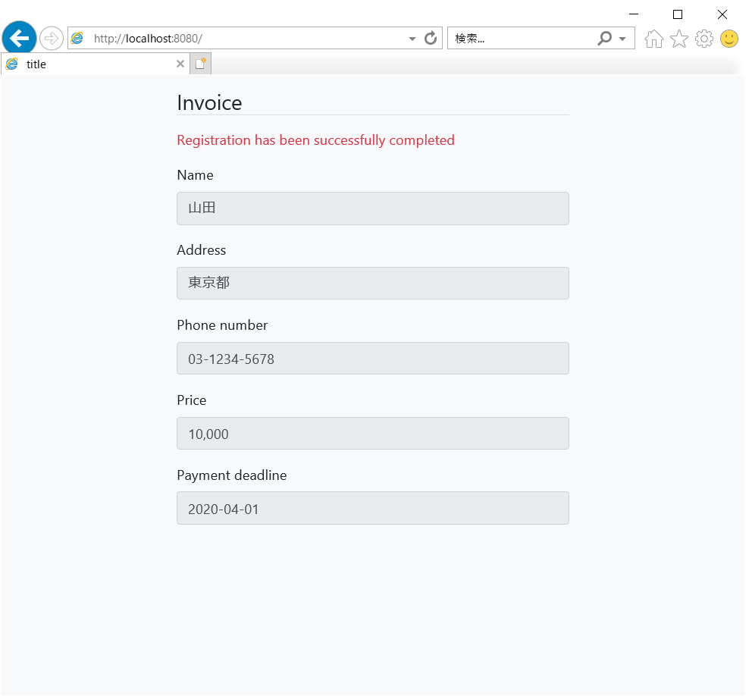Click the 'Address' label
This screenshot has width=752, height=696.
[x=201, y=250]
